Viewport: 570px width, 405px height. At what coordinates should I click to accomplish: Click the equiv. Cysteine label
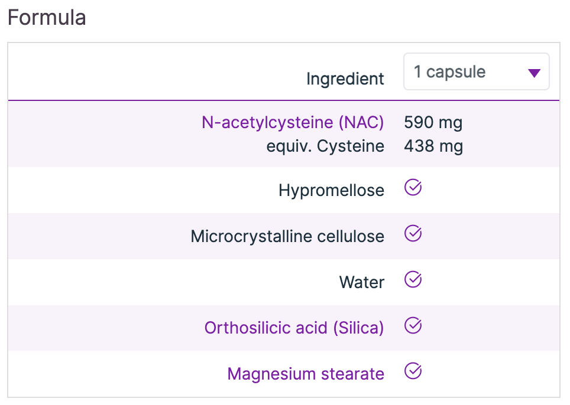click(x=325, y=146)
